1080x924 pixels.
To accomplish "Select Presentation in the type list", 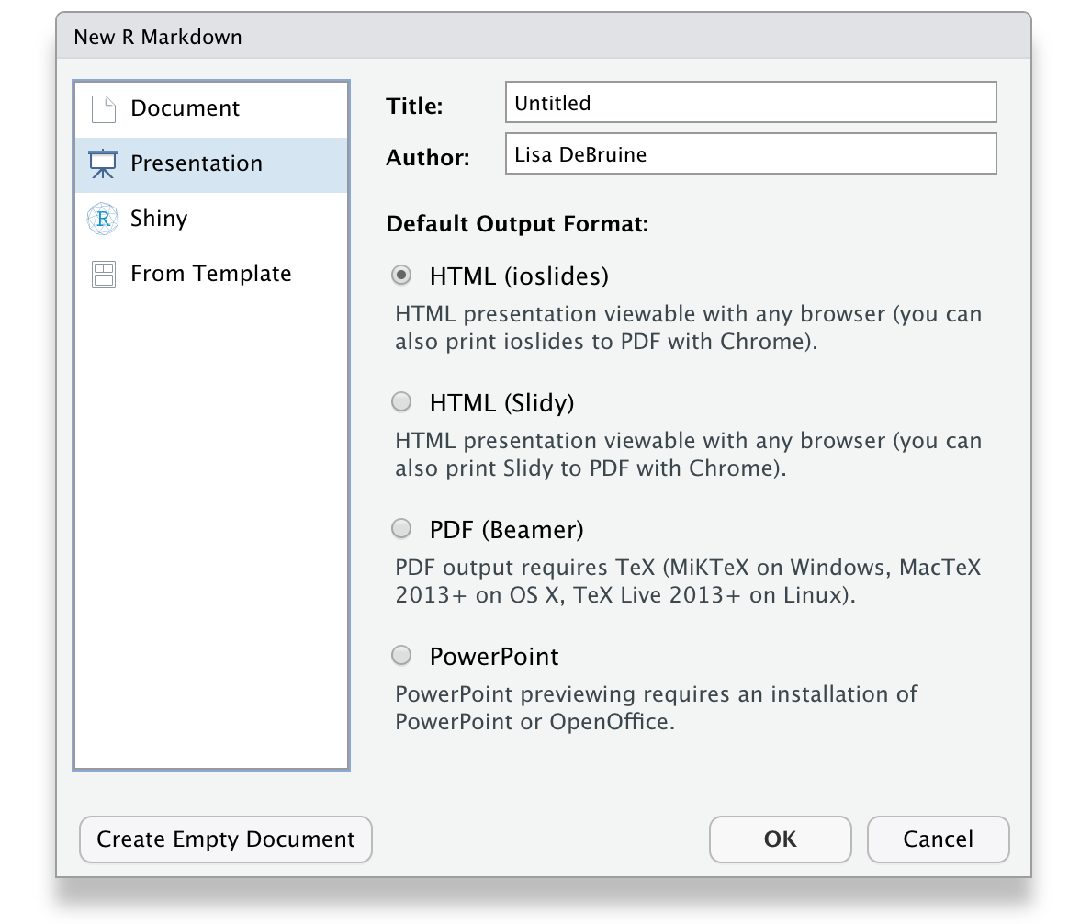I will pyautogui.click(x=211, y=164).
